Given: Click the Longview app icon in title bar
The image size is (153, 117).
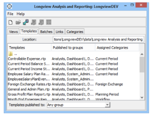Looking at the screenshot, I should click(10, 6).
